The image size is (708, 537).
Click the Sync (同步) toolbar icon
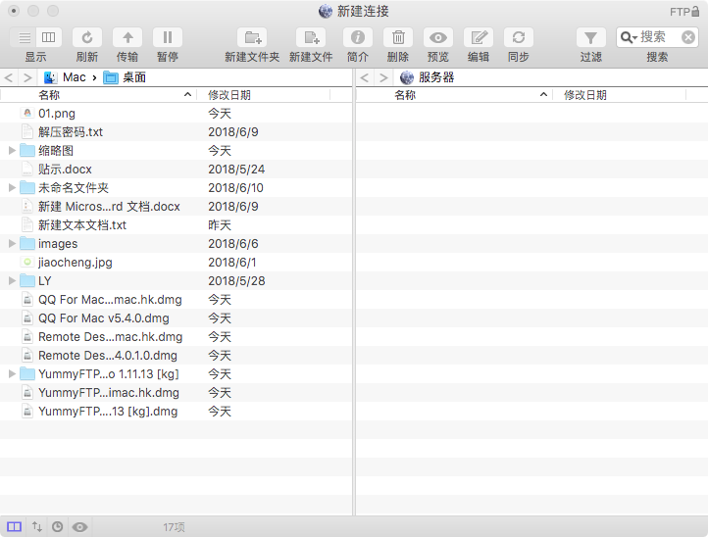pos(519,37)
